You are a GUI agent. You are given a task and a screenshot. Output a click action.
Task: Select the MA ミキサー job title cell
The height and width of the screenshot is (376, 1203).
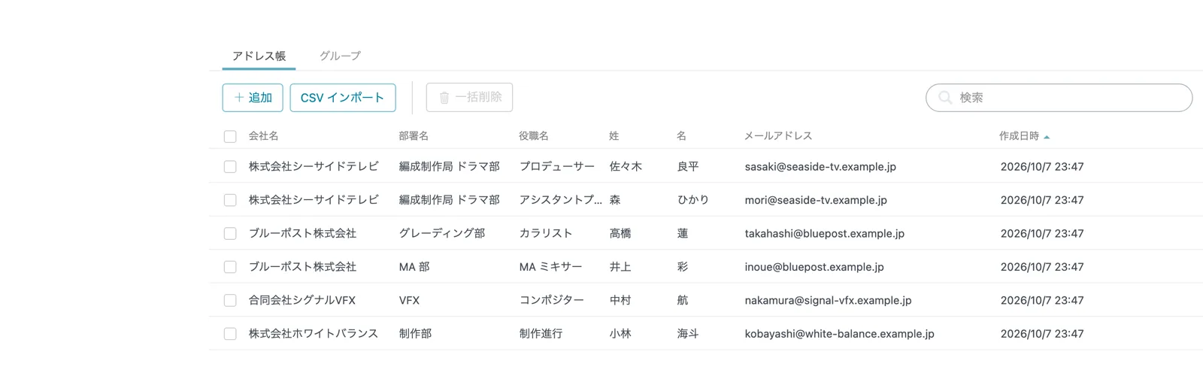551,267
